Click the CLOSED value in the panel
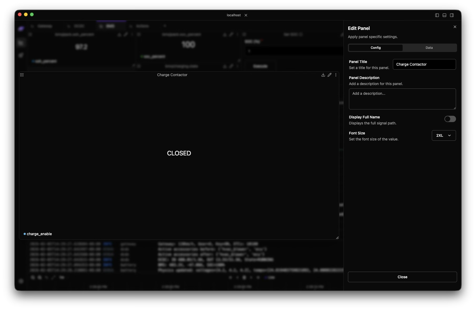The height and width of the screenshot is (310, 476). [179, 153]
